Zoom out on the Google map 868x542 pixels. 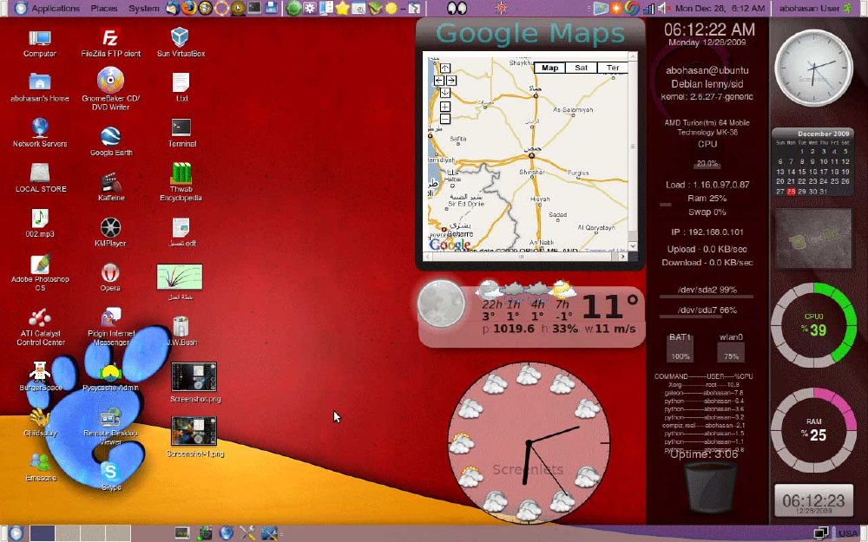pos(445,118)
